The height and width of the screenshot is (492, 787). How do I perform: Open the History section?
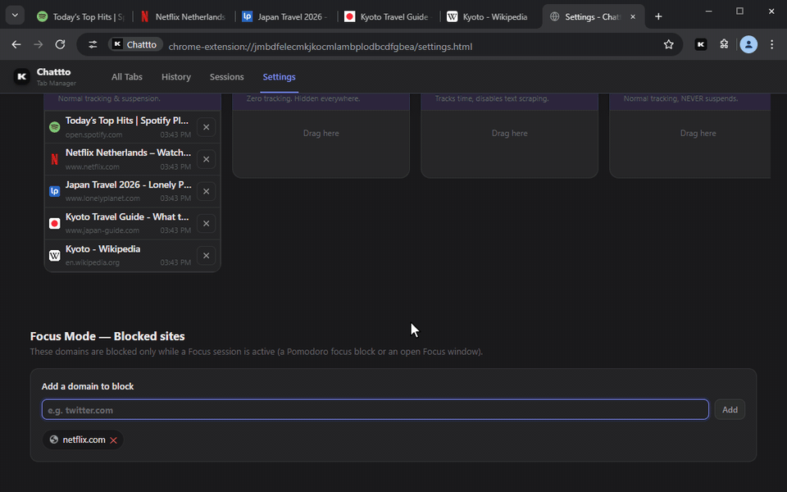(176, 77)
